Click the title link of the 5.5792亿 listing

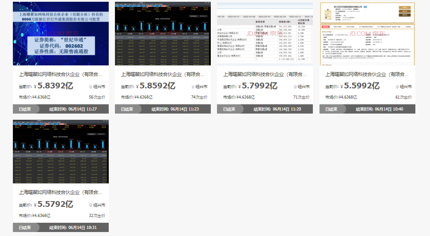click(60, 193)
